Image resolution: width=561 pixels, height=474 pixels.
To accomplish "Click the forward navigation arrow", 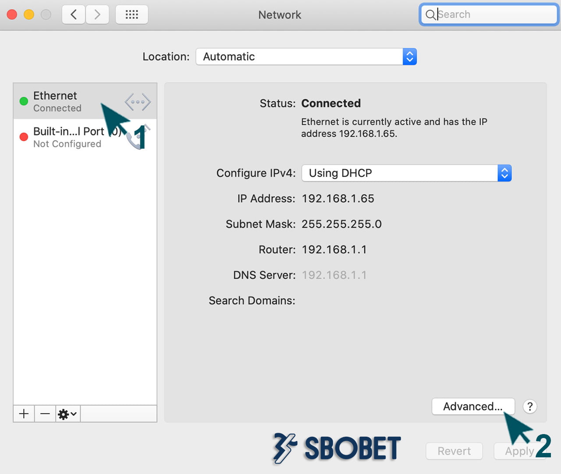I will (x=97, y=15).
